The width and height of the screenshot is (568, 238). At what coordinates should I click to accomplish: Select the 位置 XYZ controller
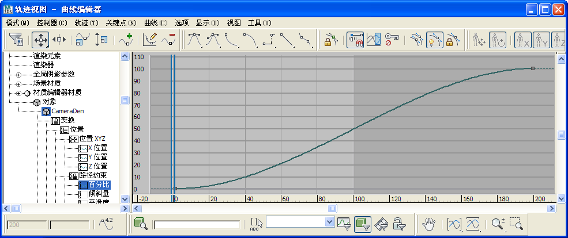(x=92, y=139)
